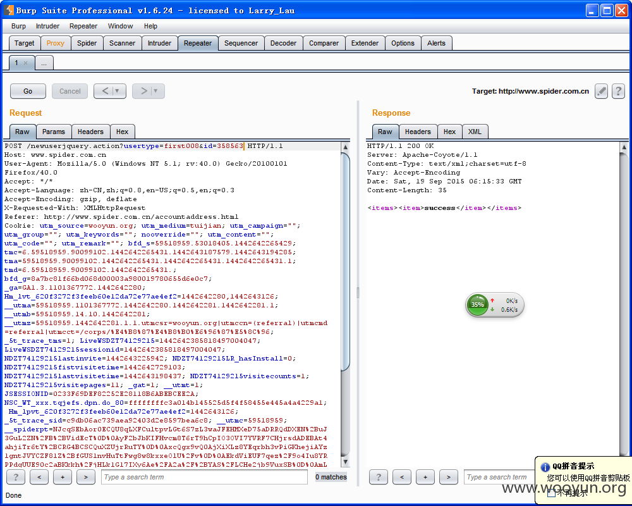Click the Burp Suite title bar icon
The image size is (632, 506).
pyautogui.click(x=9, y=11)
